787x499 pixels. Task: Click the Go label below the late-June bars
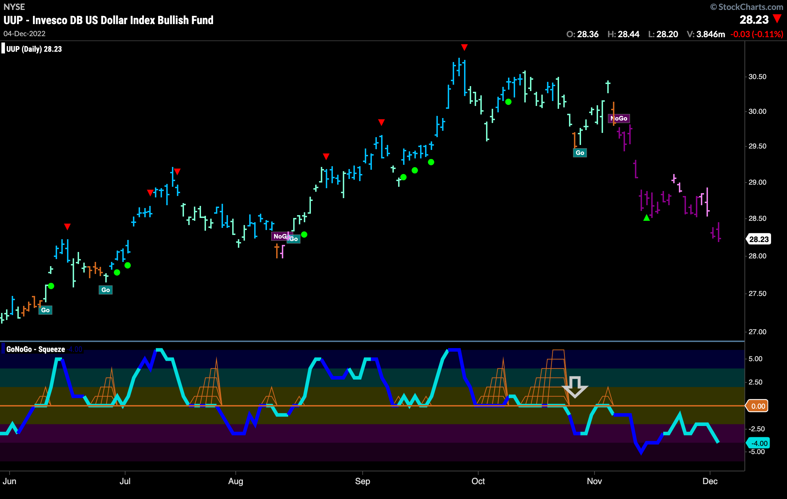[x=106, y=290]
